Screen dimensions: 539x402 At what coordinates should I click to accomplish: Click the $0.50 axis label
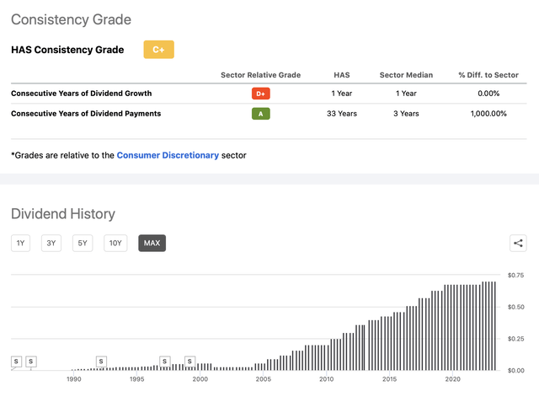tap(516, 307)
